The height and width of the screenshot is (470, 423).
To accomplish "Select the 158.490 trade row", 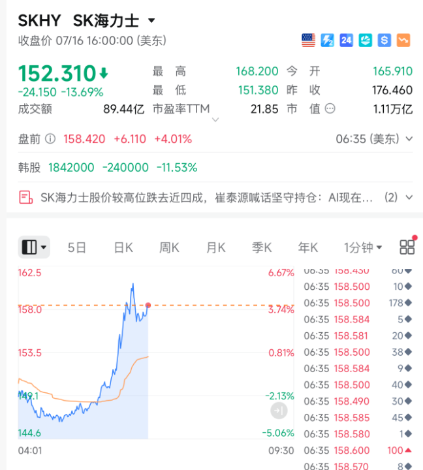I will click(358, 401).
